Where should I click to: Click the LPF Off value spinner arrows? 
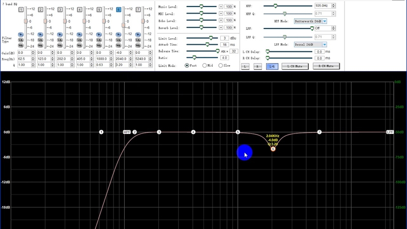(333, 28)
